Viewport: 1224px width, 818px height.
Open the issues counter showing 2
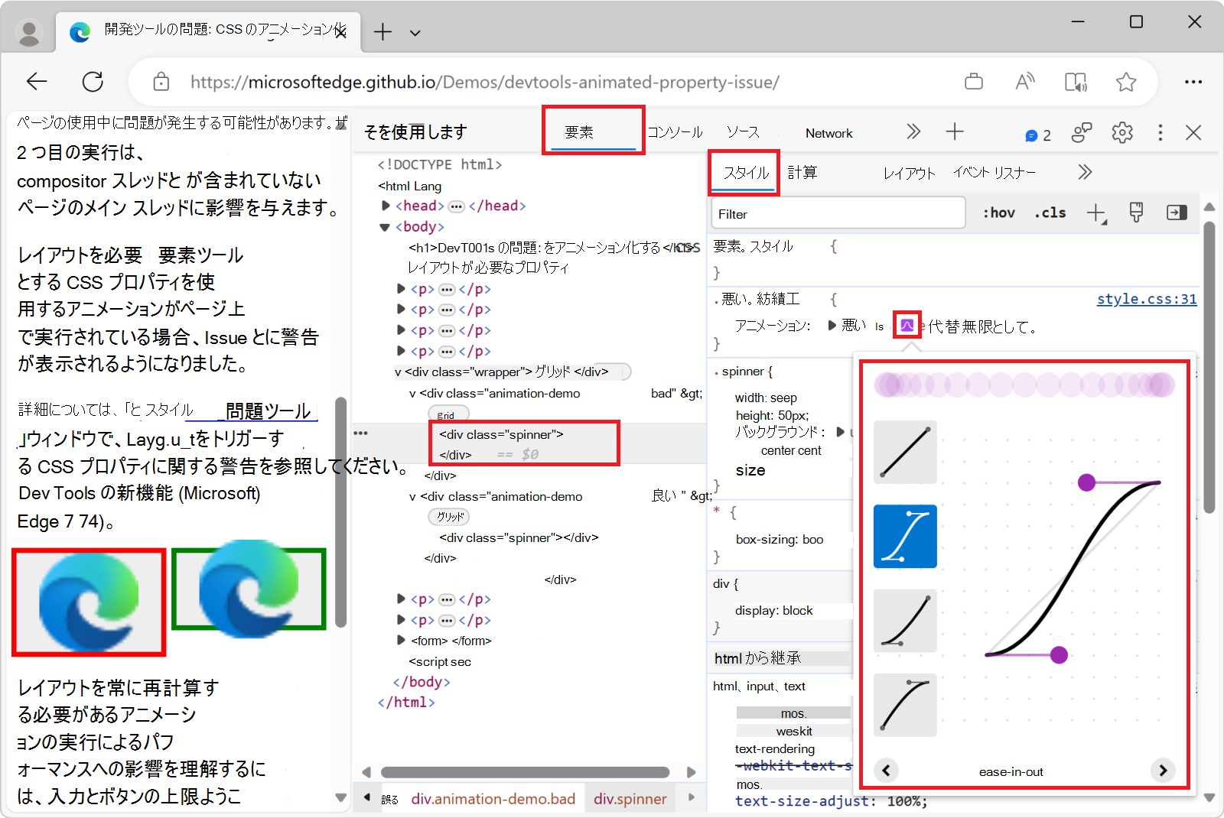click(1038, 135)
